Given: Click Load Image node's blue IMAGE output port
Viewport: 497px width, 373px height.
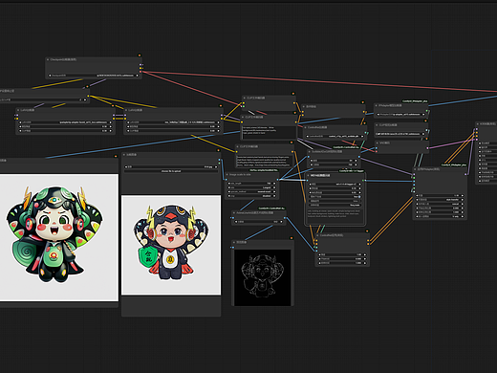Looking at the screenshot, I should [x=219, y=160].
